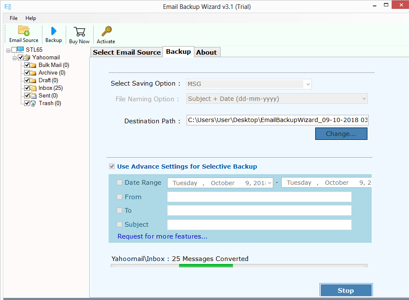Toggle Use Advance Settings checkbox

tap(112, 167)
